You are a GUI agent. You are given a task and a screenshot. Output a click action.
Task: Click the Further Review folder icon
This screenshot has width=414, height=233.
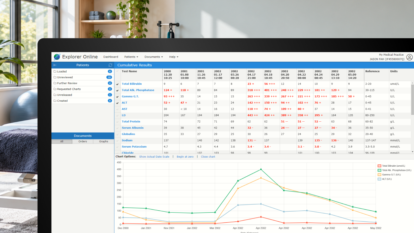click(55, 83)
